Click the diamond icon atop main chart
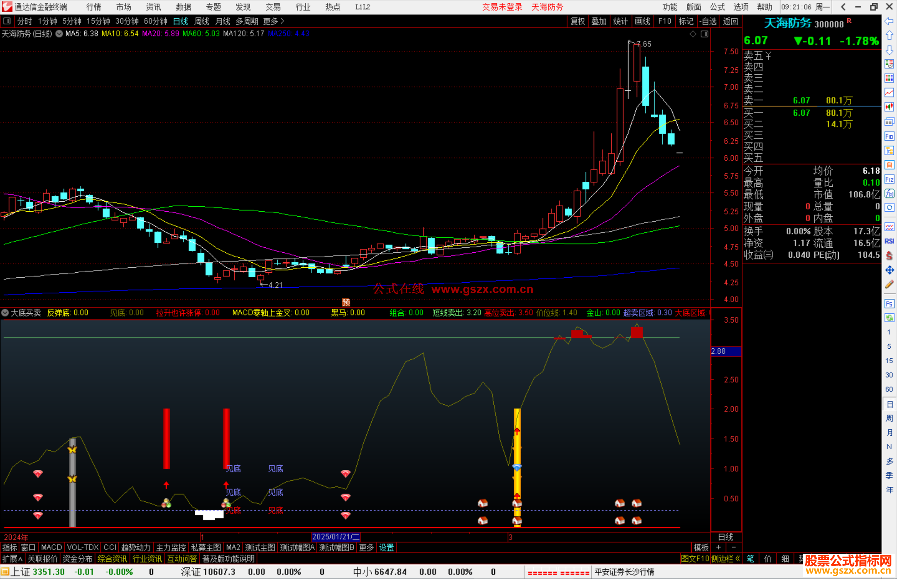Viewport: 897px width, 579px height. coord(693,34)
